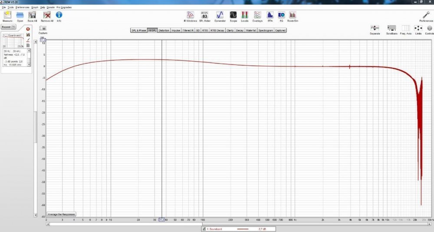The height and width of the screenshot is (232, 434).
Task: Open the graph Controls panel
Action: pyautogui.click(x=429, y=29)
